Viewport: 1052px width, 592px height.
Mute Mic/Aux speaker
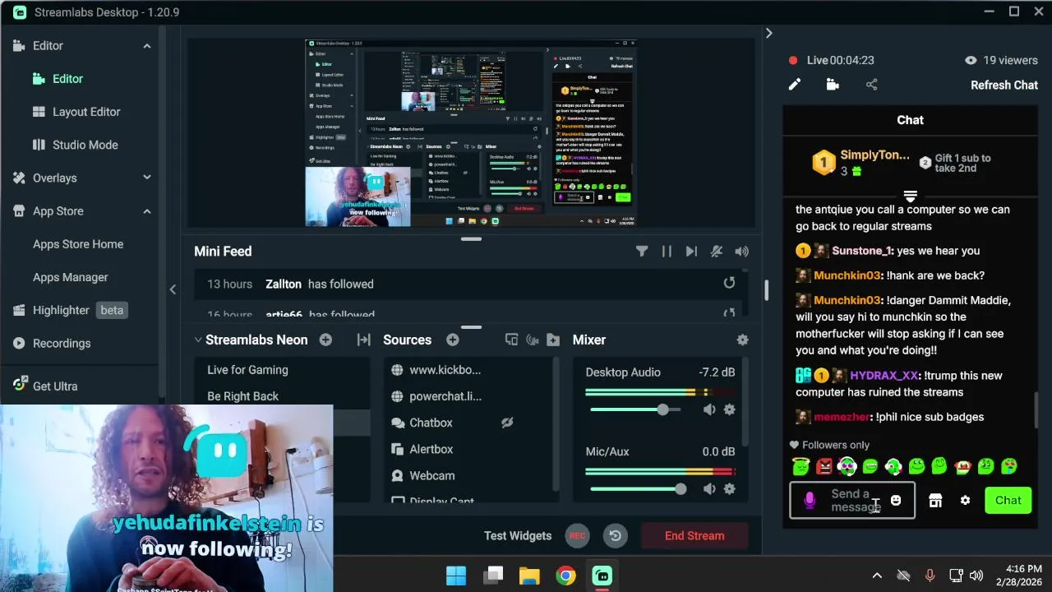click(709, 488)
